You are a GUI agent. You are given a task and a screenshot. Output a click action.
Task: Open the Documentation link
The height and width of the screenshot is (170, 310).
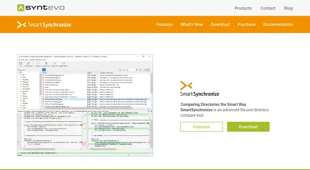tap(278, 24)
